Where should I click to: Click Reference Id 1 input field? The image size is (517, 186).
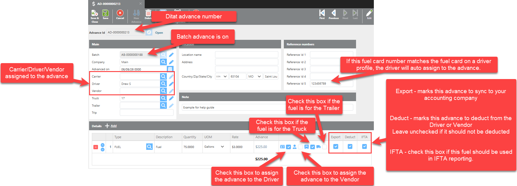[x=331, y=55]
